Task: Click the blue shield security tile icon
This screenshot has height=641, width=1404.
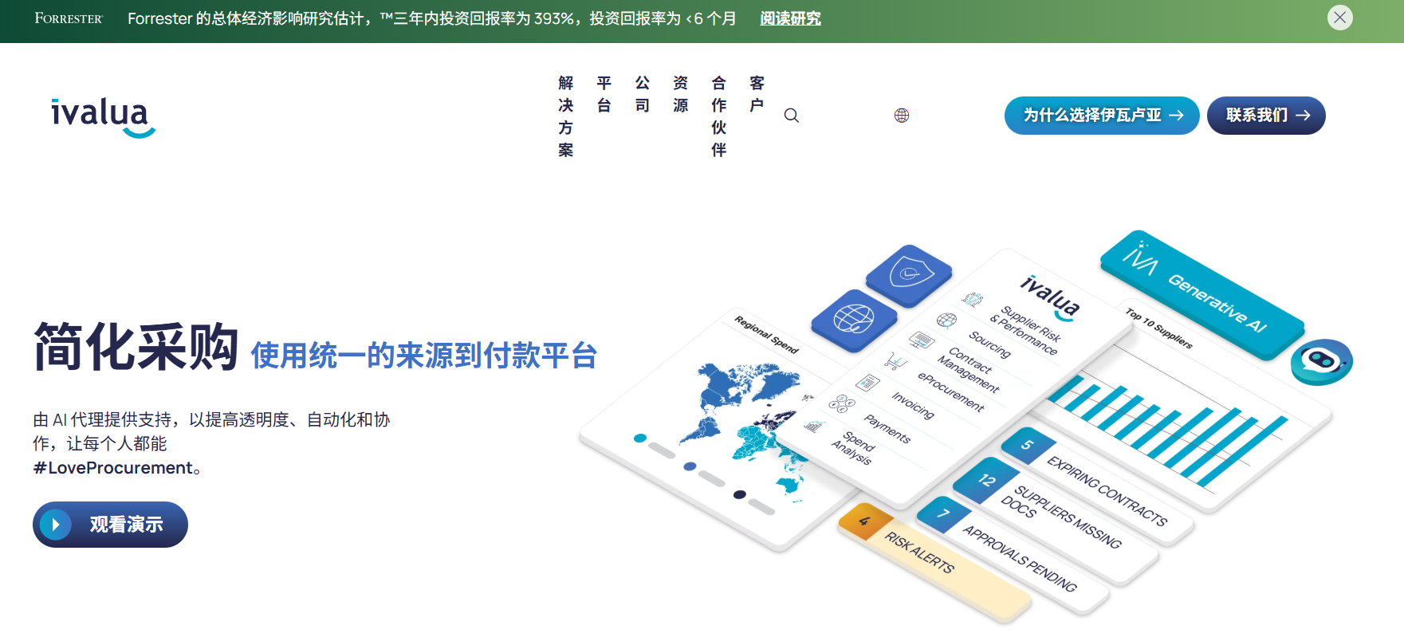Action: coord(909,275)
